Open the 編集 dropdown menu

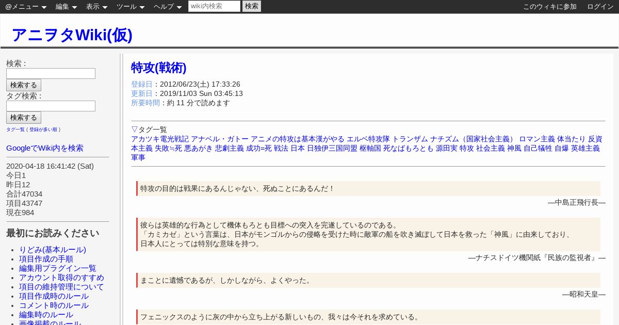(67, 7)
